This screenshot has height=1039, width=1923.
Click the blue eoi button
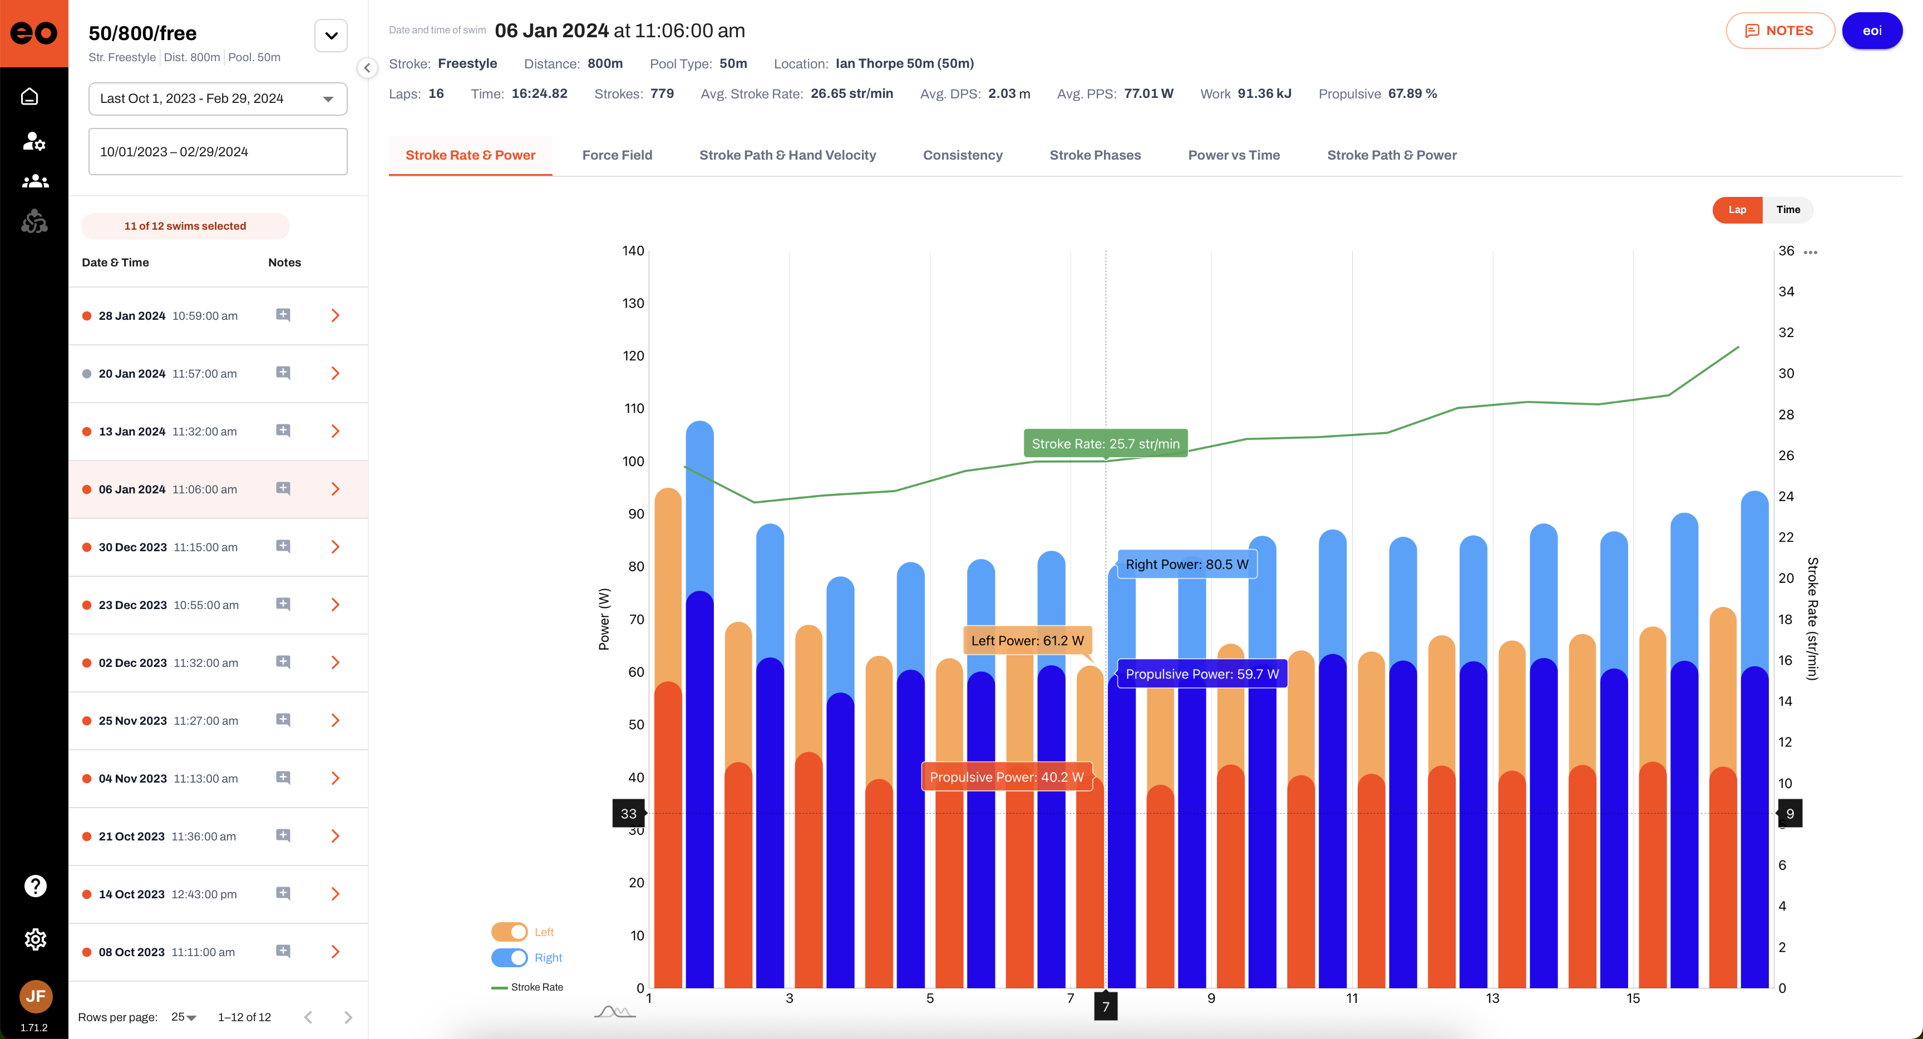point(1871,31)
